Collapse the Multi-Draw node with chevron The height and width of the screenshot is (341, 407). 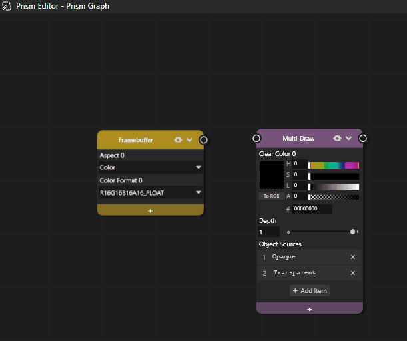348,139
